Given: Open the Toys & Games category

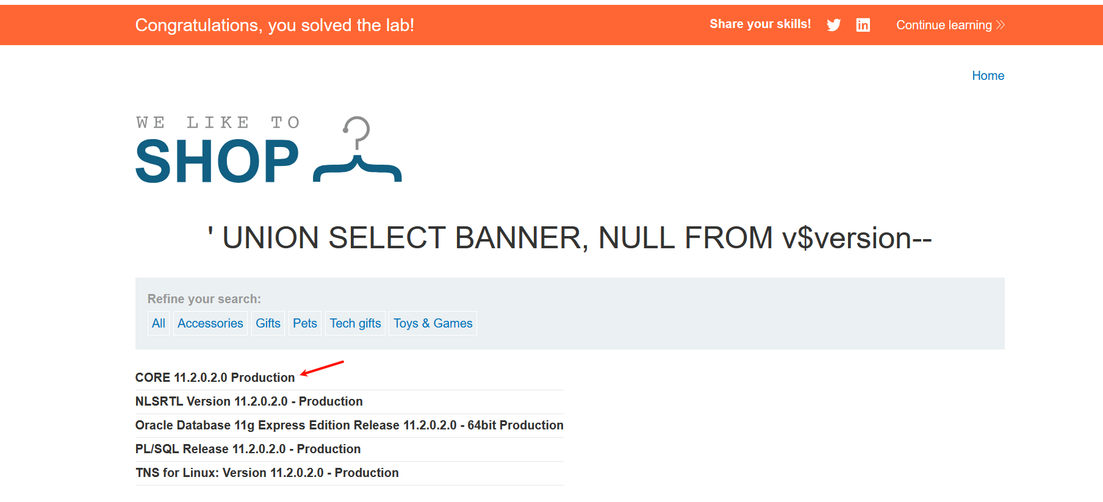Looking at the screenshot, I should tap(433, 323).
